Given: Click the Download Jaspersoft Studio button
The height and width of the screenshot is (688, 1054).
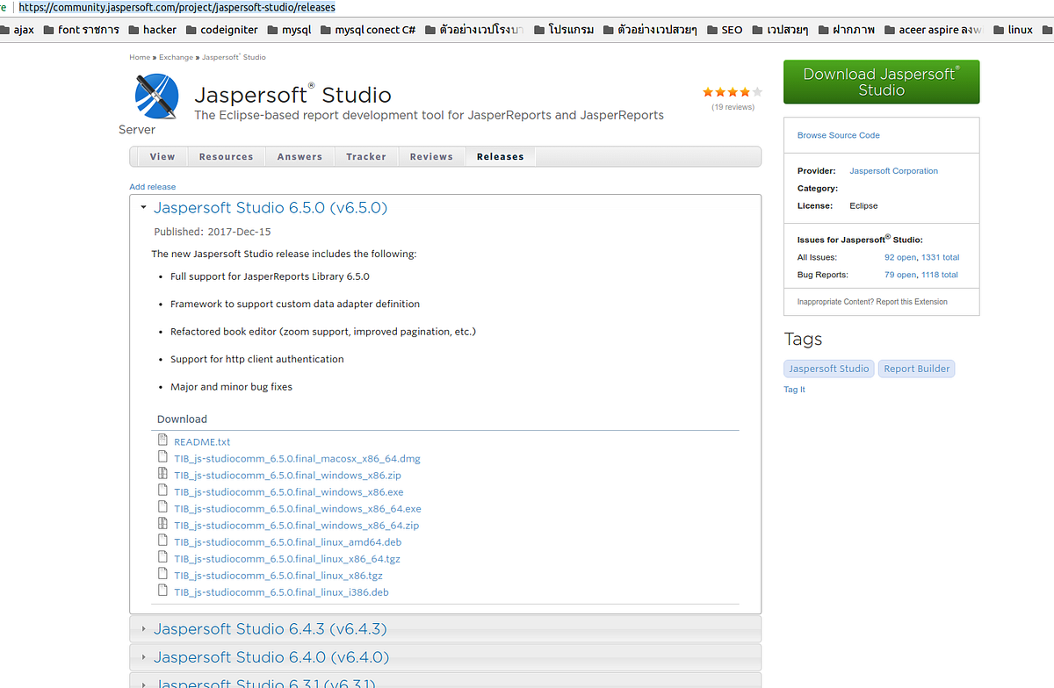Looking at the screenshot, I should pyautogui.click(x=881, y=82).
